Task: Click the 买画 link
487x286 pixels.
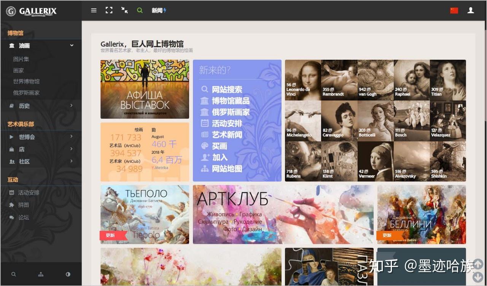Action: pos(219,146)
